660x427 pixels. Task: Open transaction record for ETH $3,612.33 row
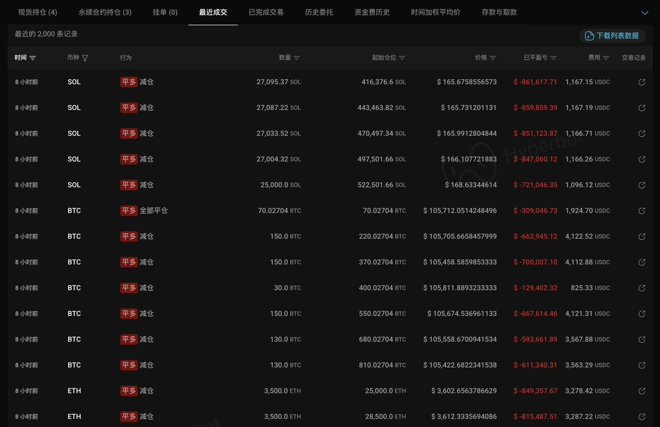point(641,417)
